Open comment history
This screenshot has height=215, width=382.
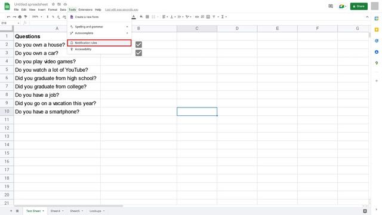coord(331,6)
